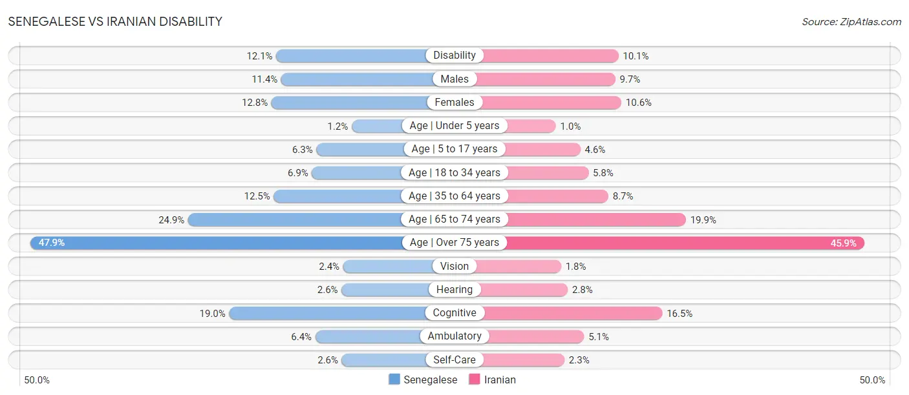Select the Females category label

[454, 102]
